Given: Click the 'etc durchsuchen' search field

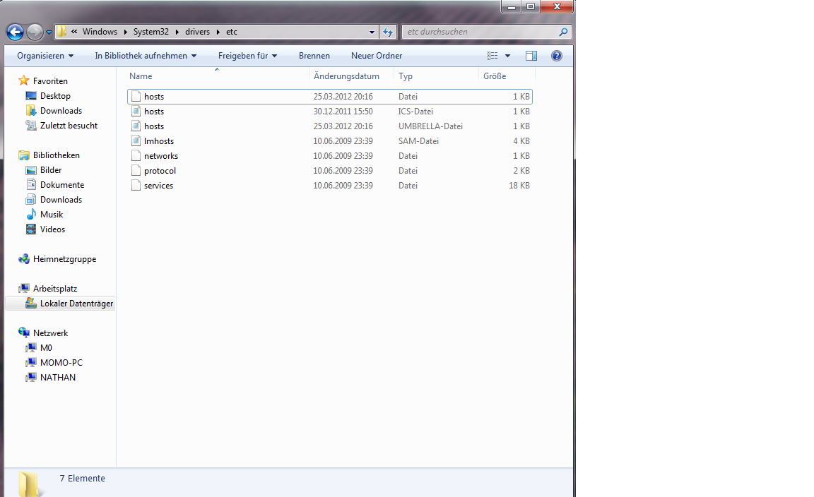Looking at the screenshot, I should 480,32.
